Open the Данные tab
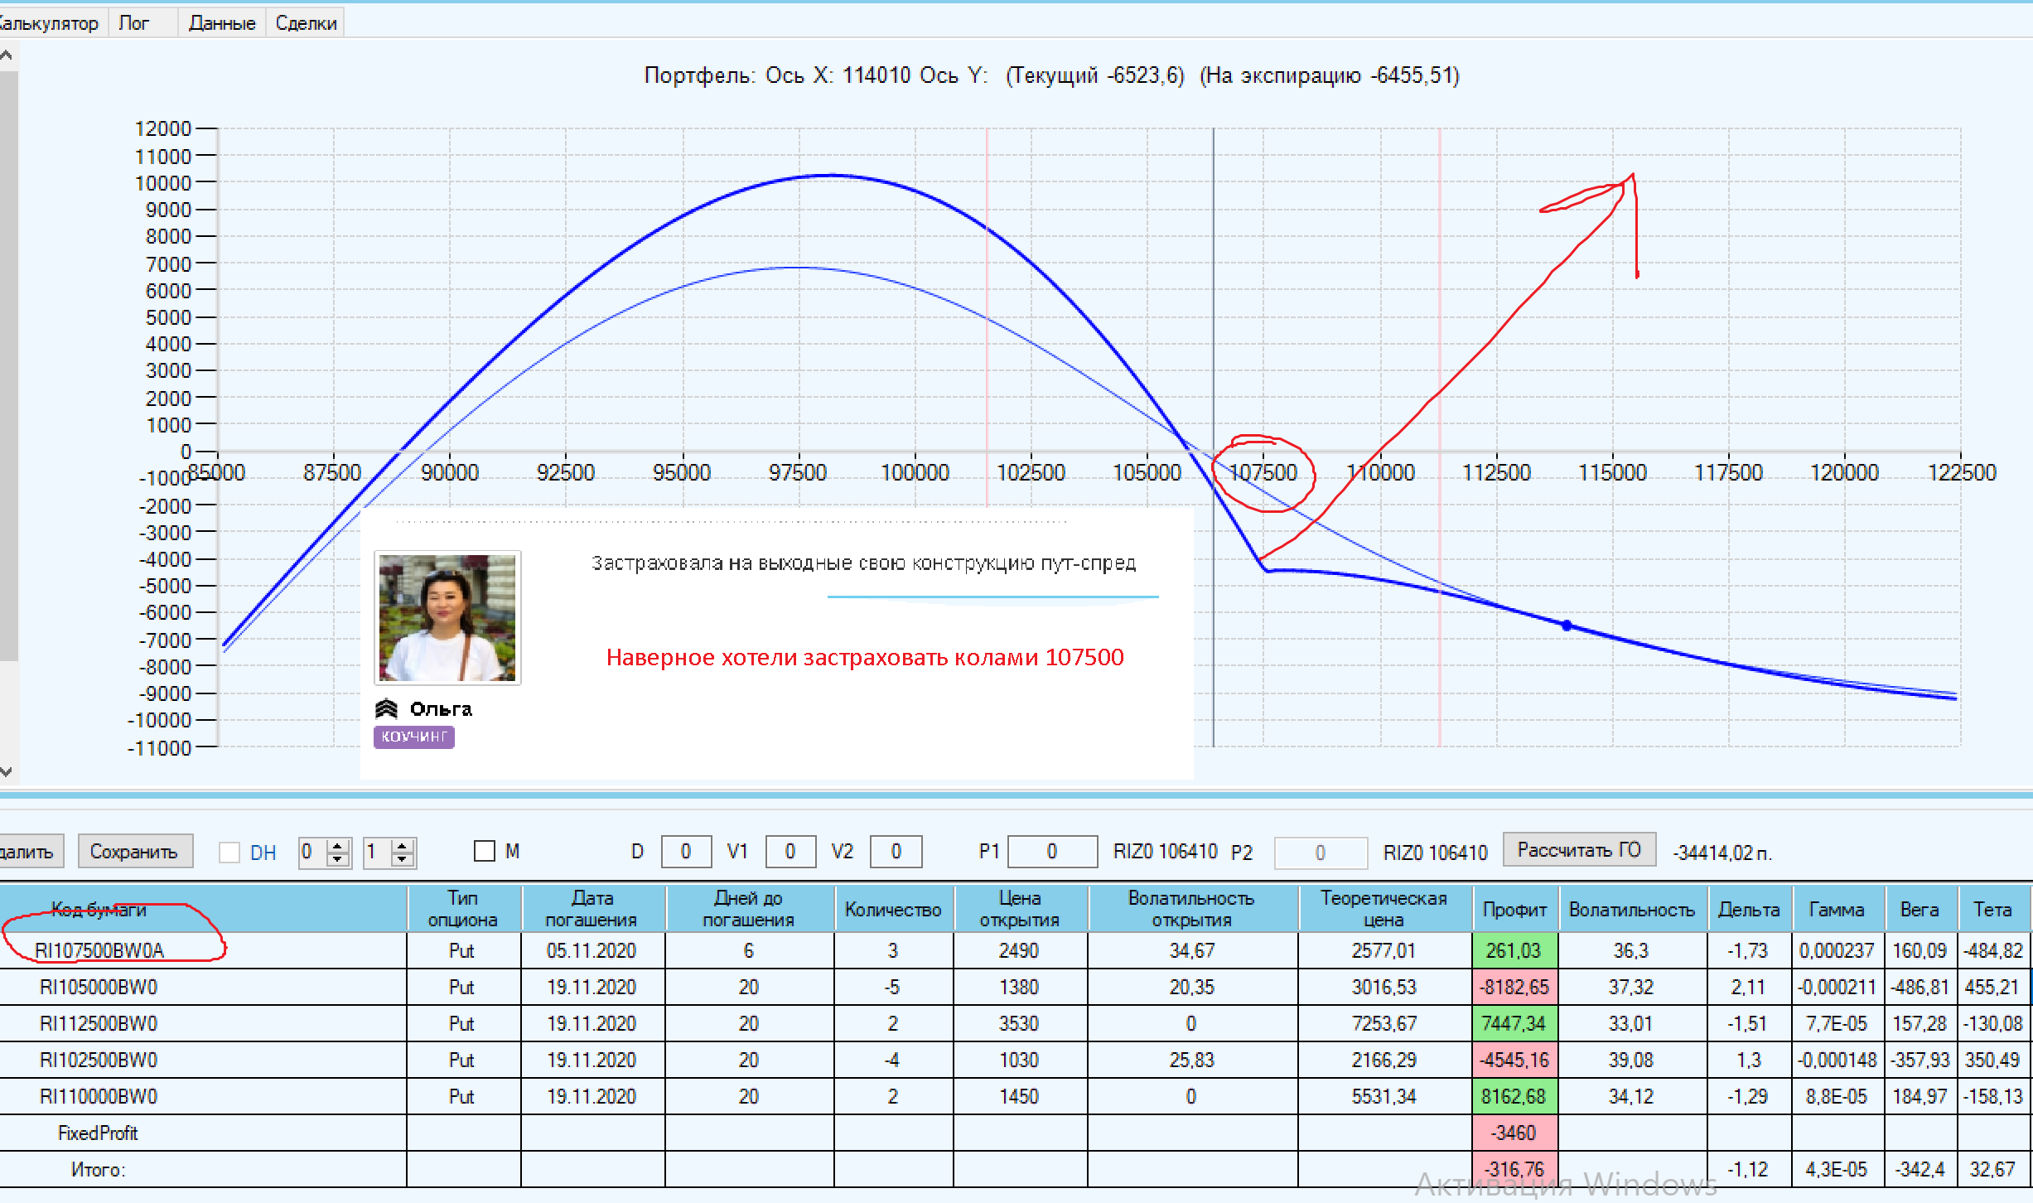 click(x=222, y=23)
